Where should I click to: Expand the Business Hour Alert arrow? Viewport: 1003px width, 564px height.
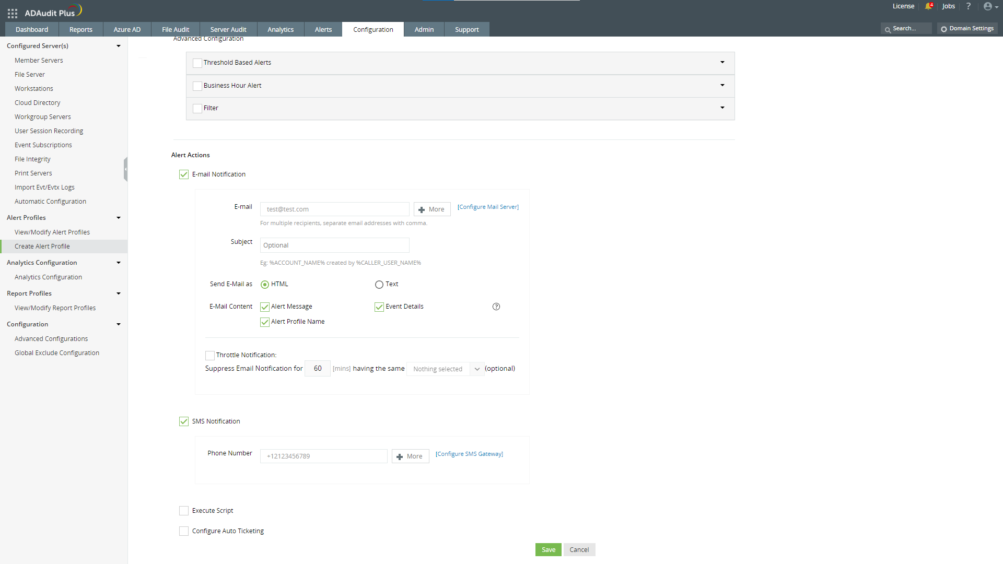click(722, 85)
